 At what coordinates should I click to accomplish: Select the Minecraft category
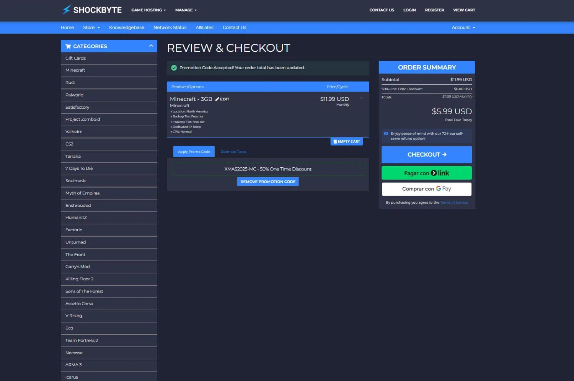coord(109,70)
